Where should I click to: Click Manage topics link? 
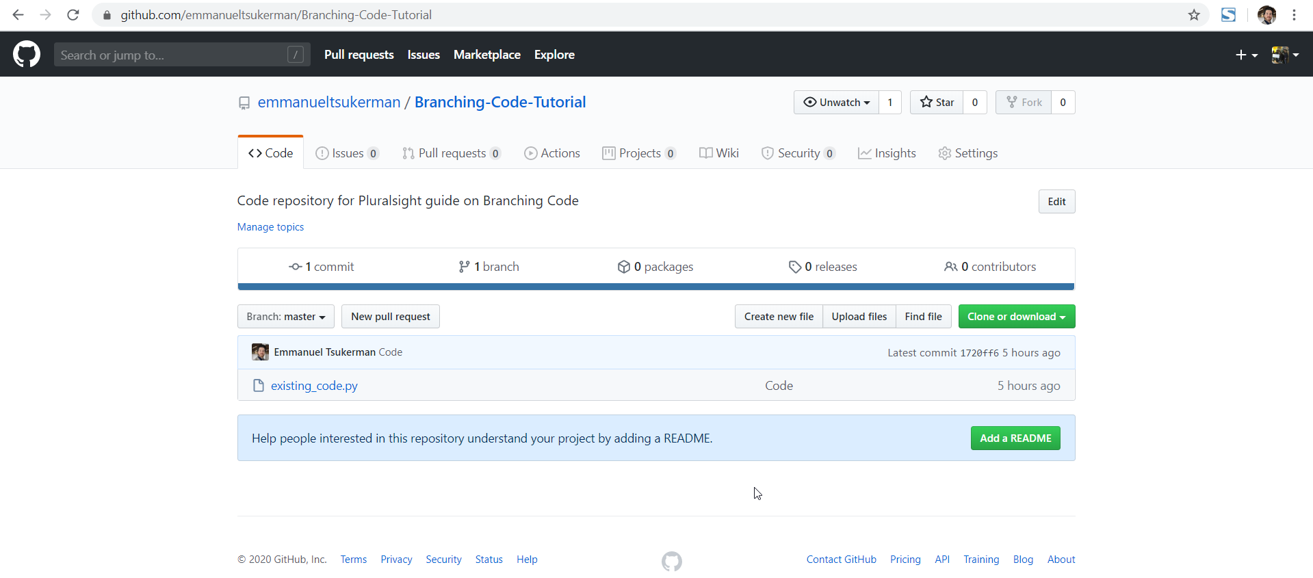pyautogui.click(x=270, y=227)
